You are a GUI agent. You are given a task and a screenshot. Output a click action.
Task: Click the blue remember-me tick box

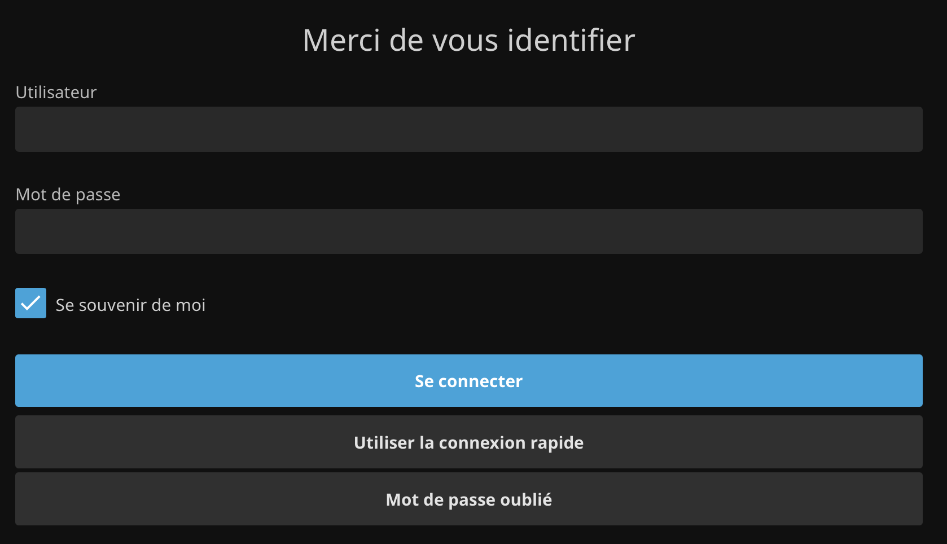point(30,303)
